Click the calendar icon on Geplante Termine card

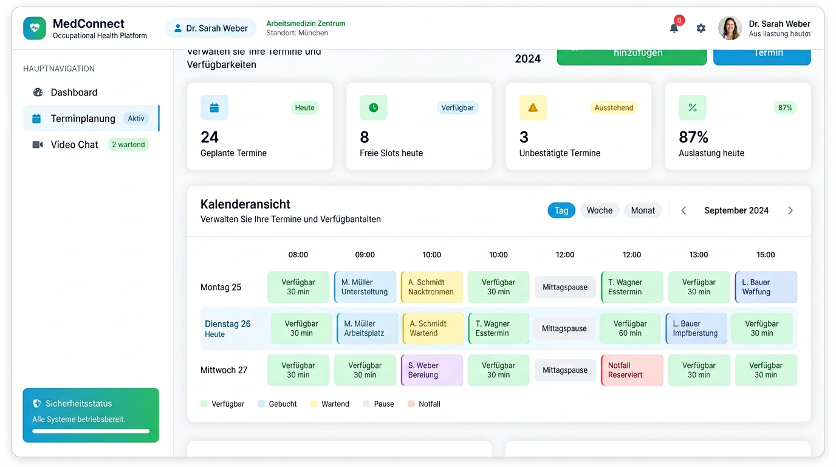click(214, 108)
